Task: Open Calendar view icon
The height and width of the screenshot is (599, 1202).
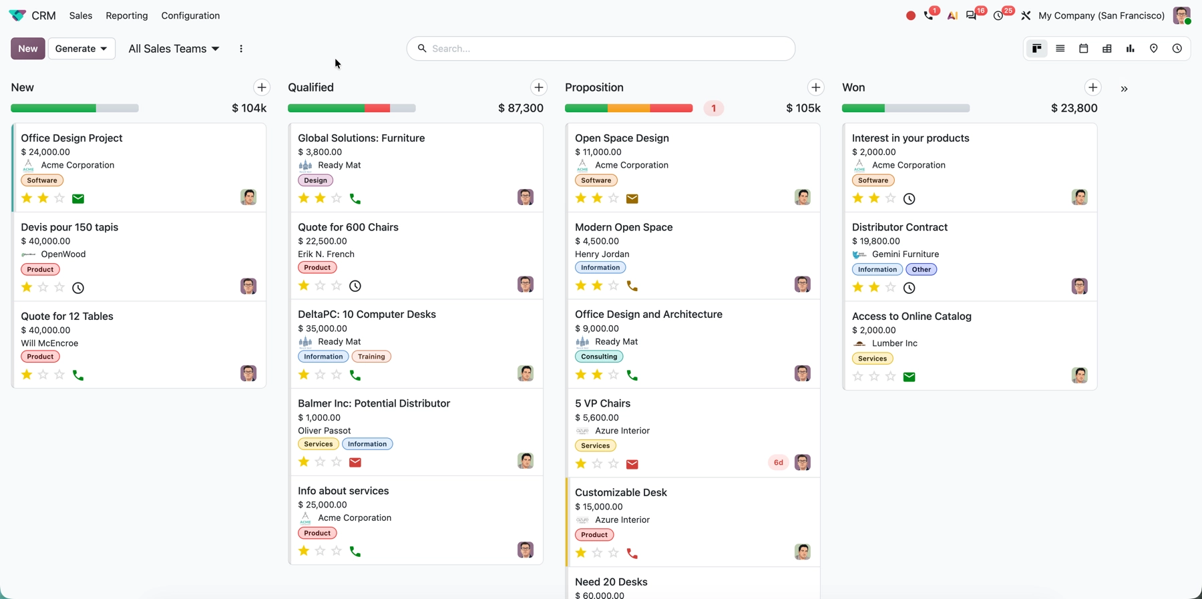Action: [x=1084, y=49]
